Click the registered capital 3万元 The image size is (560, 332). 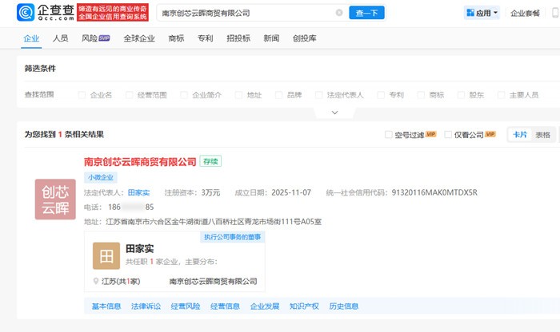point(210,192)
